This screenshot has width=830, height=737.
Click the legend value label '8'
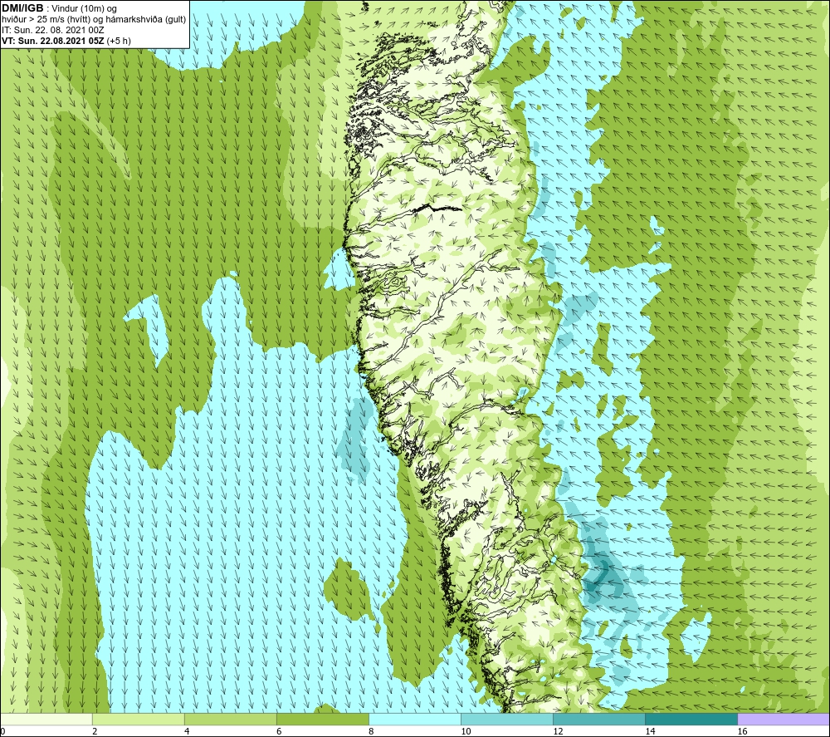[371, 732]
